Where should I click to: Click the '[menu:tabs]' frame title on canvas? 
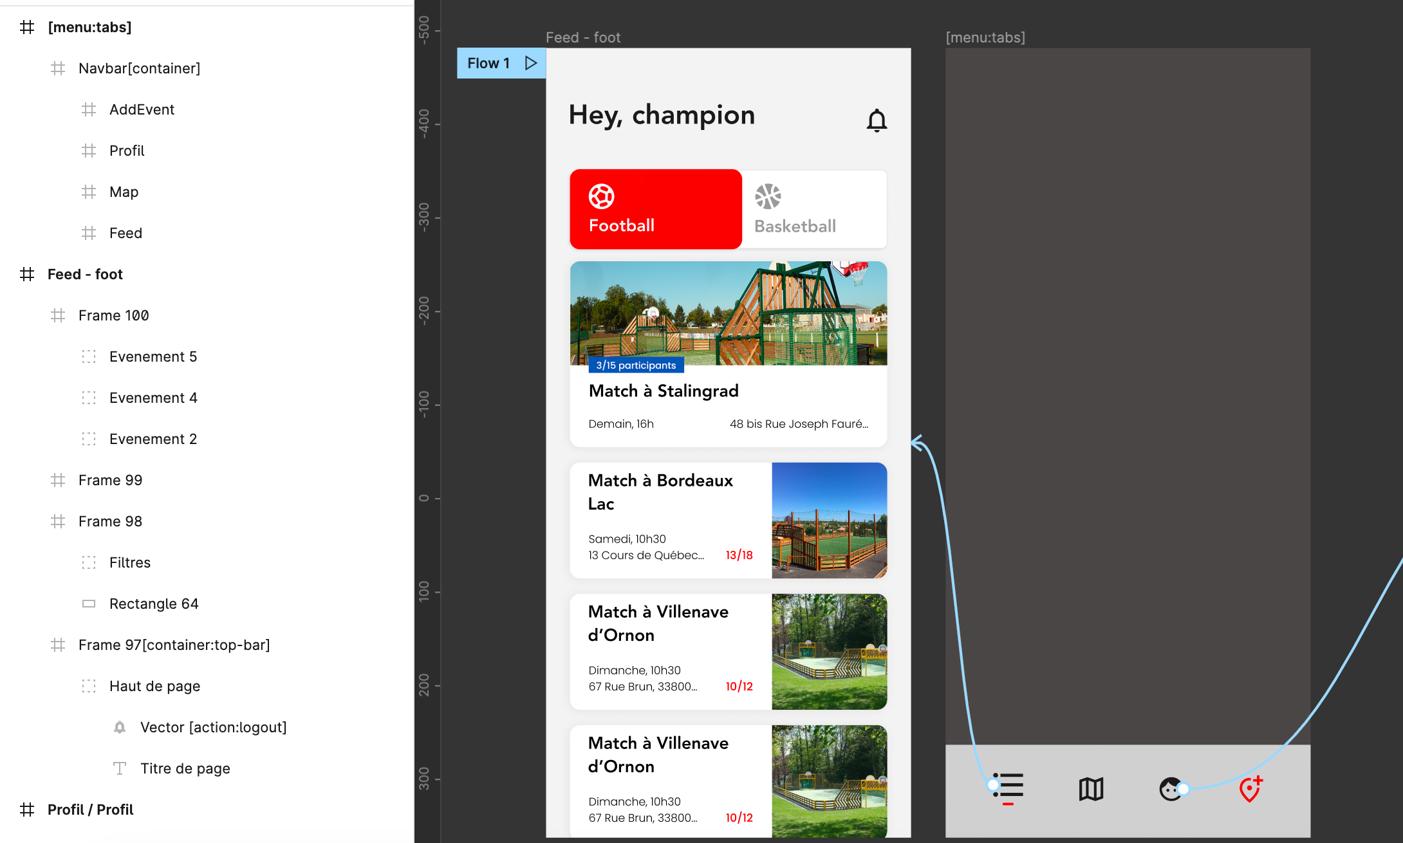tap(985, 37)
